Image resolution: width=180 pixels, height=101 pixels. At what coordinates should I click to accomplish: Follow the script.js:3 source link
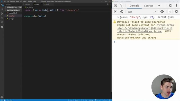tap(166, 17)
